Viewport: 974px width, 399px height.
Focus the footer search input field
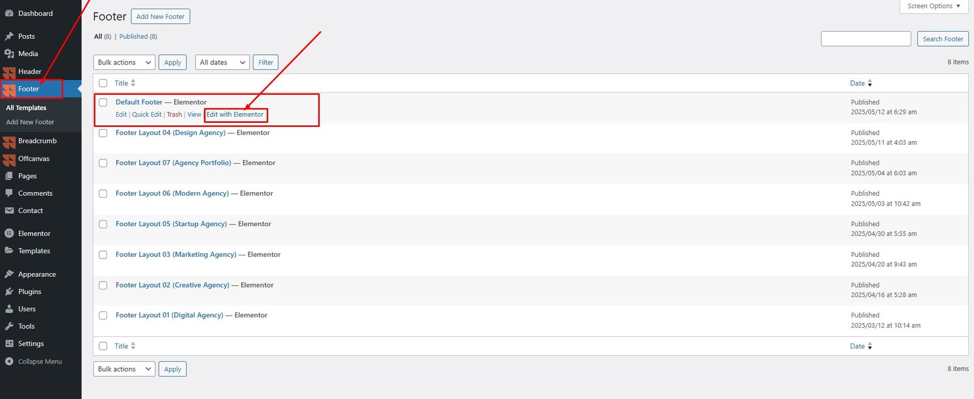[866, 39]
